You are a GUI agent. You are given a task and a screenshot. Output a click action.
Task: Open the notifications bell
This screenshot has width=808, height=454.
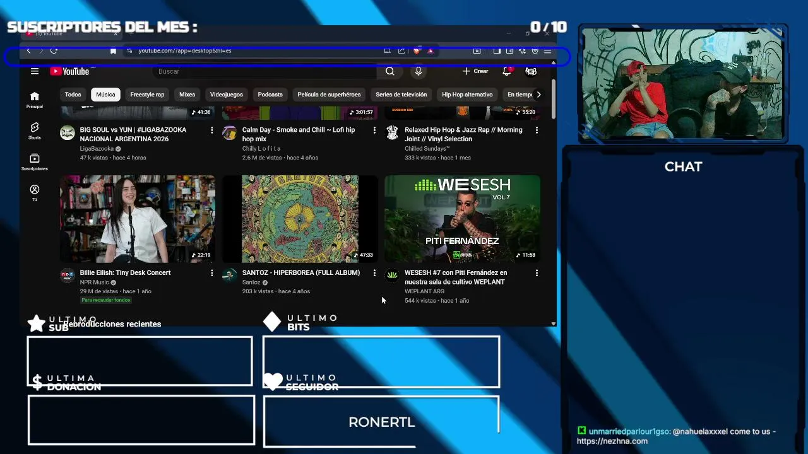tap(506, 71)
